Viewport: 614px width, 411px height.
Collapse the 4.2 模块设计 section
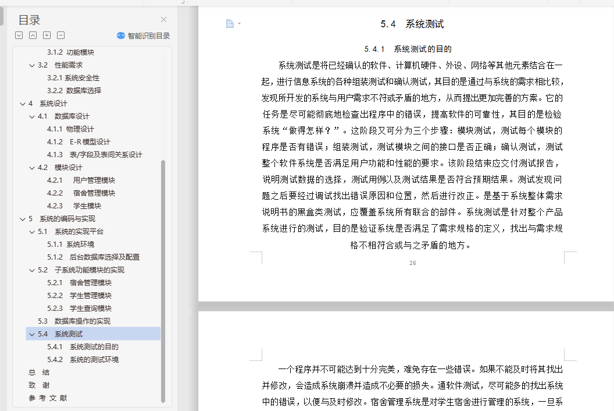pos(32,168)
